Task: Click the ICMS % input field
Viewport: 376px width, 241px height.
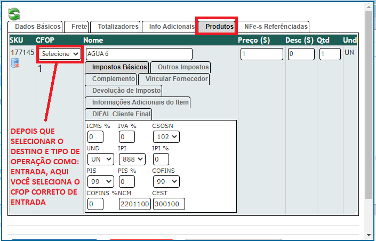Action: tap(95, 136)
